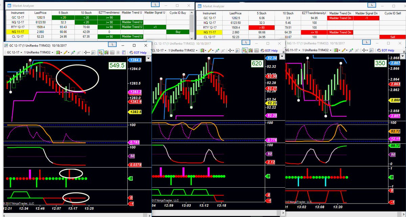Click L link button on left Market Analyzer
Image resolution: width=406 pixels, height=217 pixels.
[155, 5]
